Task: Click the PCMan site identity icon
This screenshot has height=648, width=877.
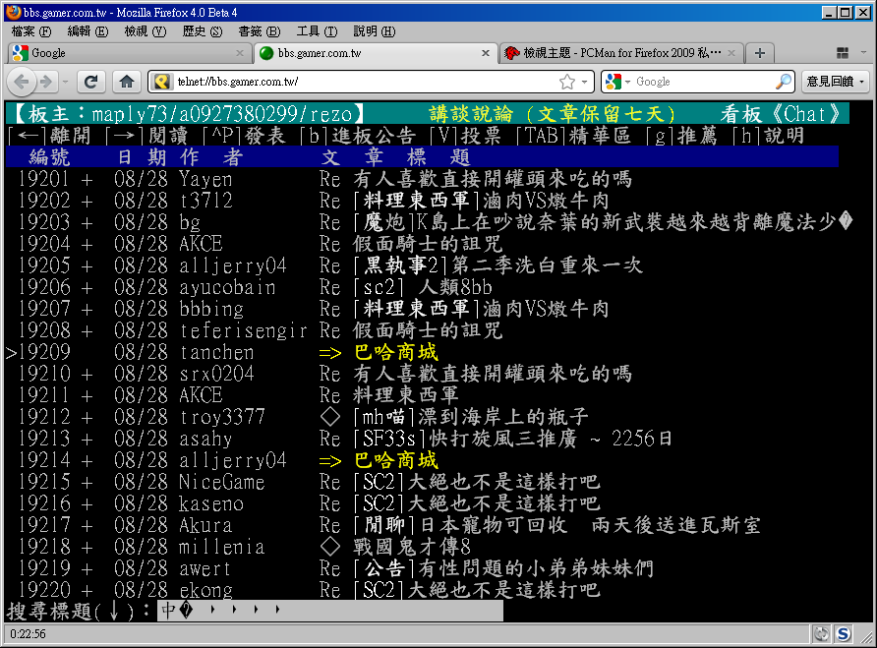Action: click(x=161, y=82)
